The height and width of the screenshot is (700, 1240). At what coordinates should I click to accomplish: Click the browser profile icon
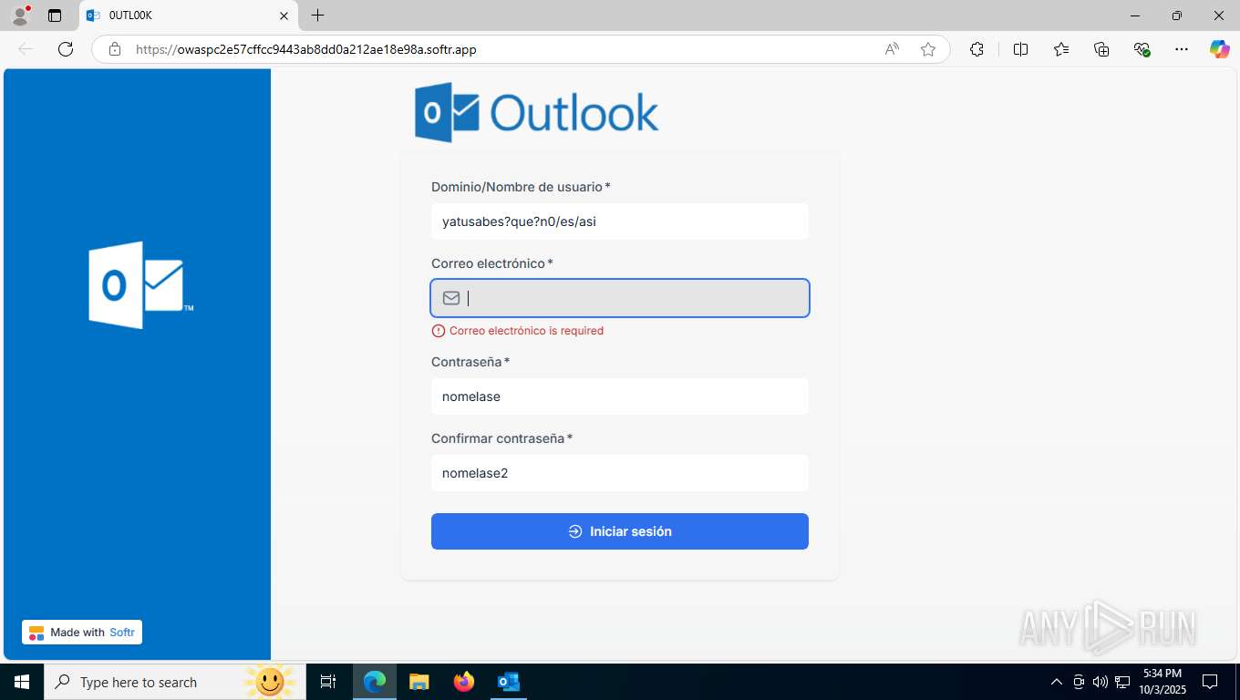tap(20, 15)
